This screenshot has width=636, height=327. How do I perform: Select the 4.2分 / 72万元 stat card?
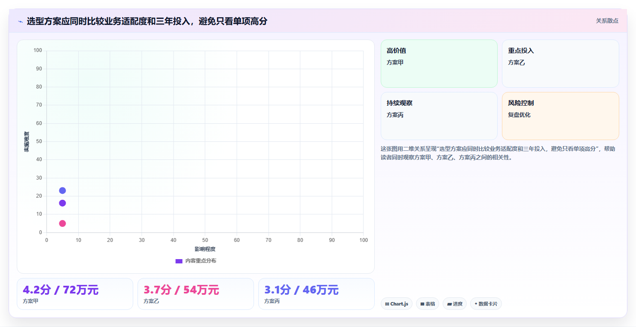[75, 294]
